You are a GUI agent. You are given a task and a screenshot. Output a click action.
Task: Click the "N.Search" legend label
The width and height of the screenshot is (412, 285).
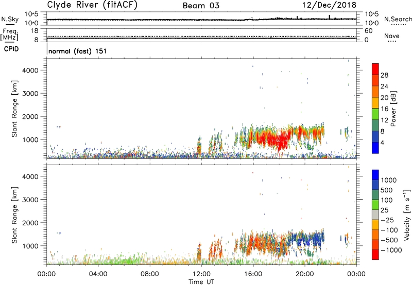pos(398,19)
